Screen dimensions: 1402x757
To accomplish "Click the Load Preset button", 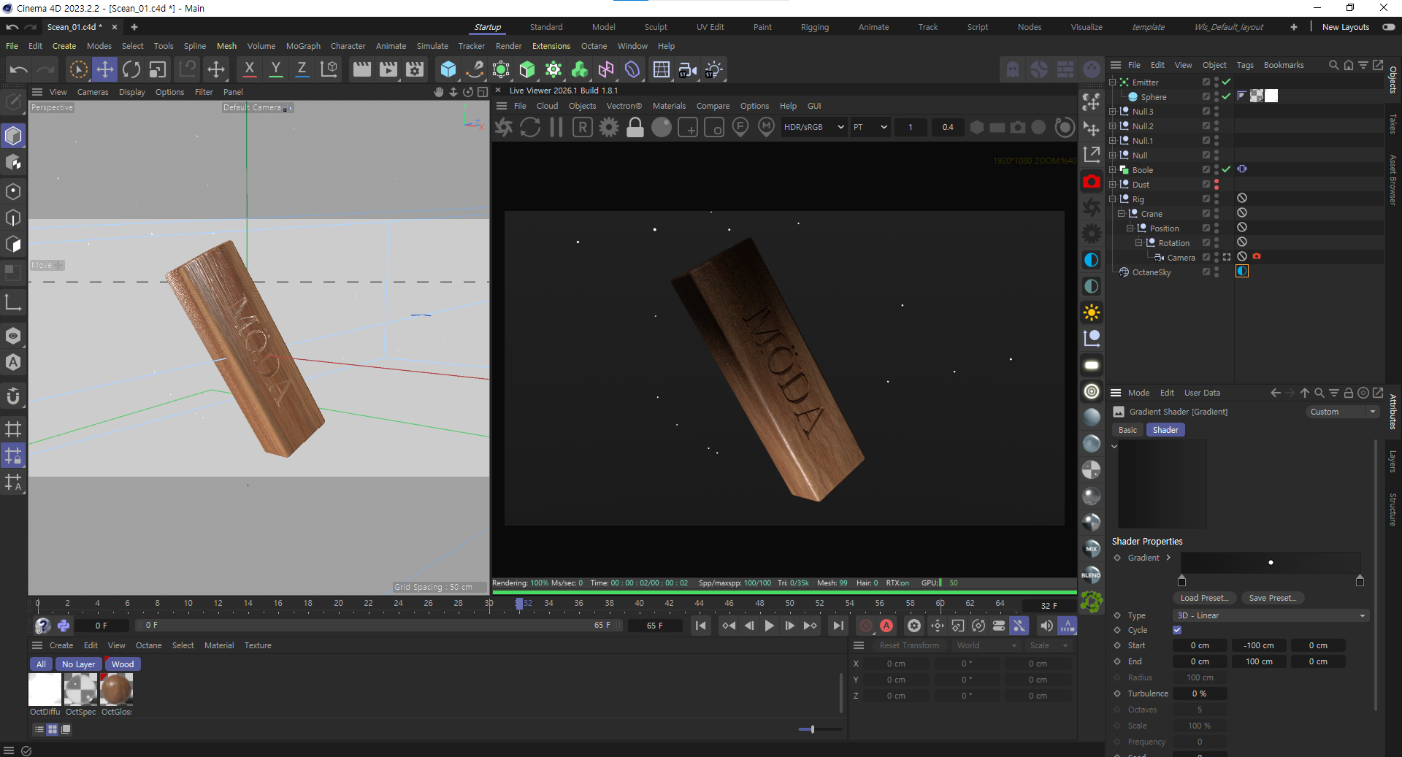I will pyautogui.click(x=1204, y=598).
